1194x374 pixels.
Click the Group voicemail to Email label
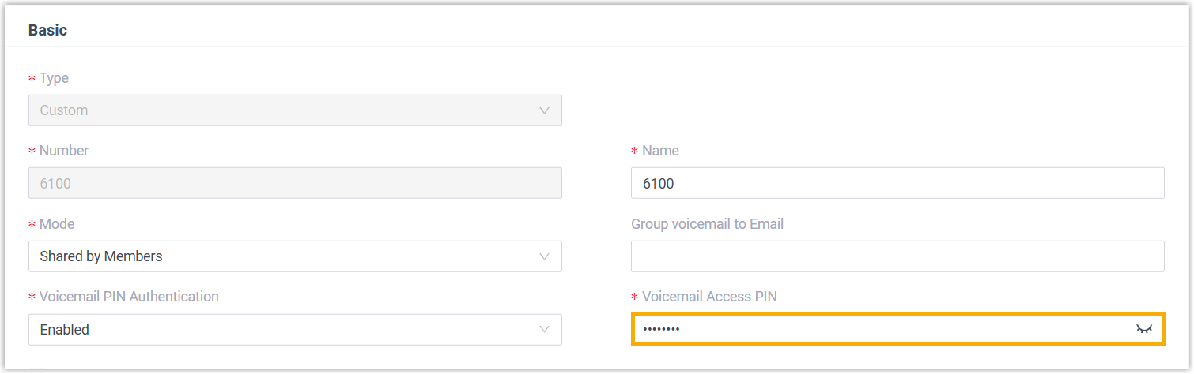click(707, 224)
